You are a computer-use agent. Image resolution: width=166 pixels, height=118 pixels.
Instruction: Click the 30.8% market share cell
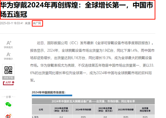pyautogui.click(x=126, y=117)
